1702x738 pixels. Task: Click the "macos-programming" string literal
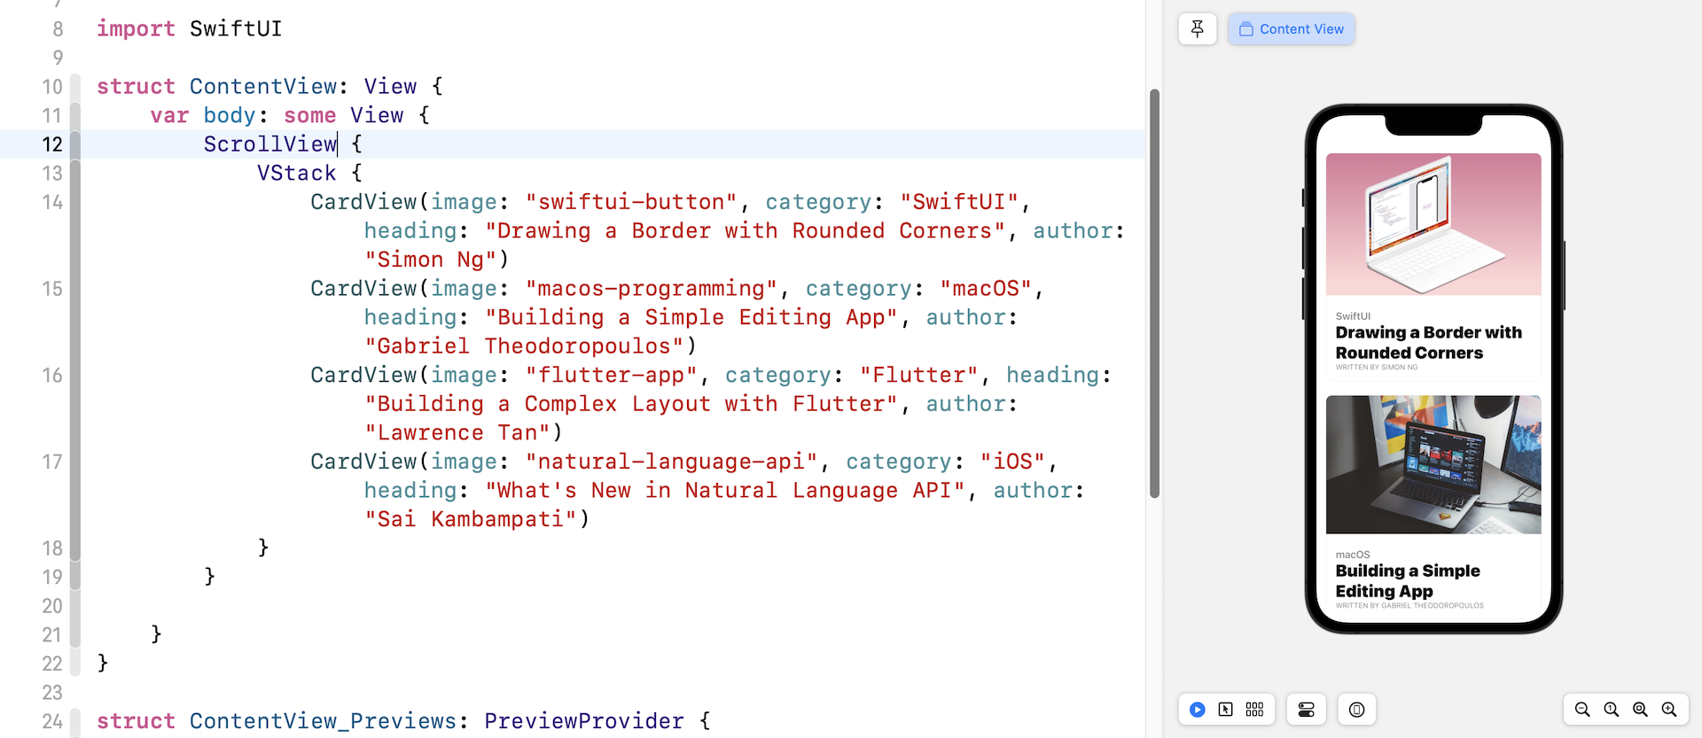652,289
